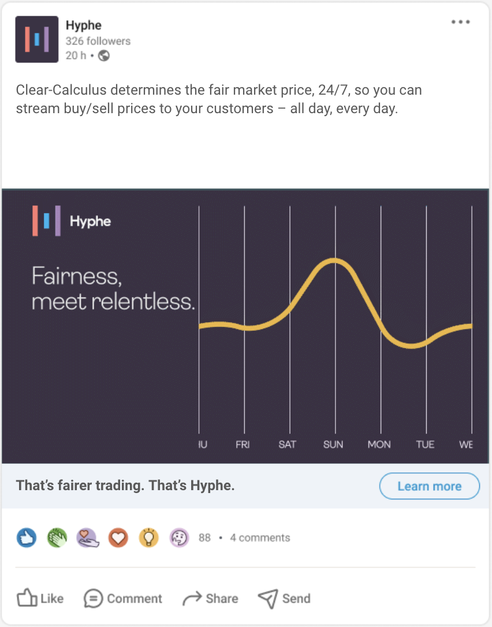The height and width of the screenshot is (627, 492).
Task: View the 88 reactions count
Action: point(204,538)
